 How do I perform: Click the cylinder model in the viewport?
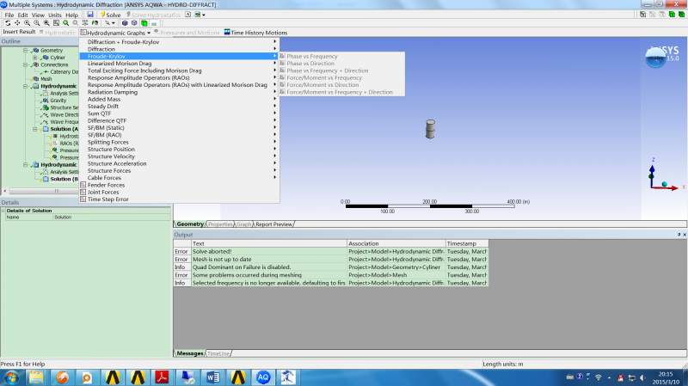(431, 129)
